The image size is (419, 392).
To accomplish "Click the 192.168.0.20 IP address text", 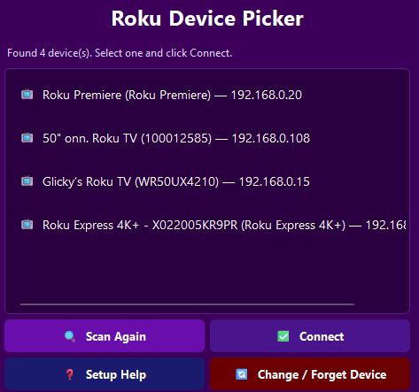I will tap(267, 95).
